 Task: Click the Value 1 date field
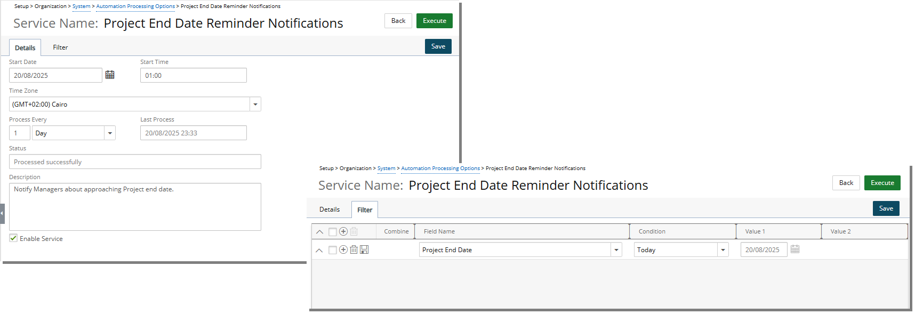tap(764, 249)
